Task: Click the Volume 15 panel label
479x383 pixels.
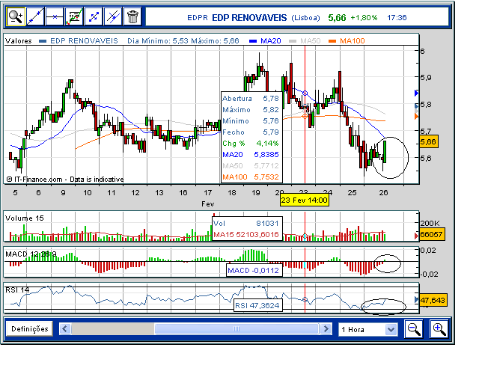Action: click(25, 218)
